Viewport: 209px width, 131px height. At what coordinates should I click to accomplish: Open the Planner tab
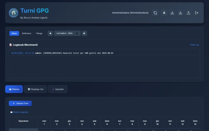point(14,89)
